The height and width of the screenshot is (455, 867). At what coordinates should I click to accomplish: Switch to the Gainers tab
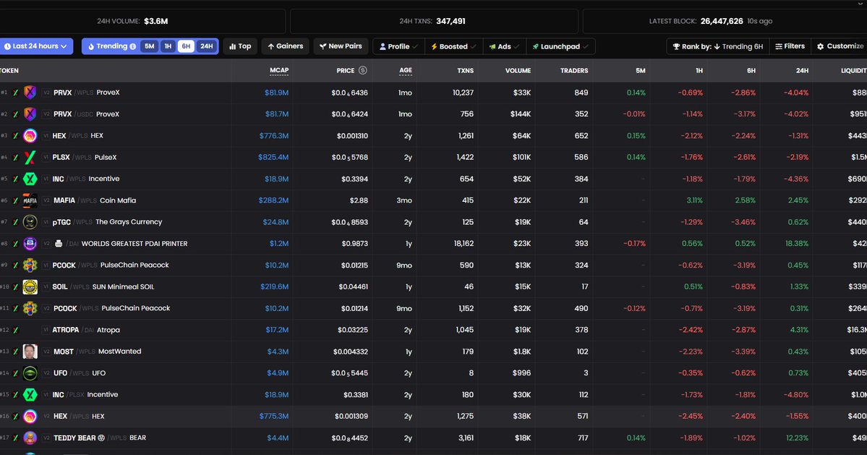(286, 46)
